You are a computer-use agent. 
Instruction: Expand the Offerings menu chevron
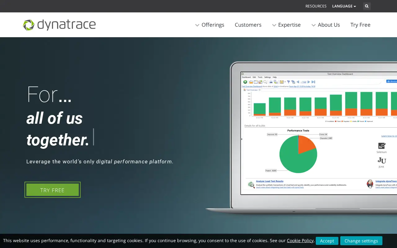(x=197, y=25)
